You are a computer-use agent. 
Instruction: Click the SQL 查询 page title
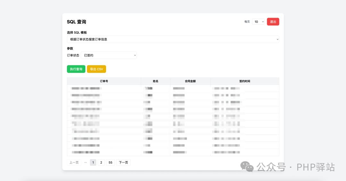pyautogui.click(x=77, y=22)
